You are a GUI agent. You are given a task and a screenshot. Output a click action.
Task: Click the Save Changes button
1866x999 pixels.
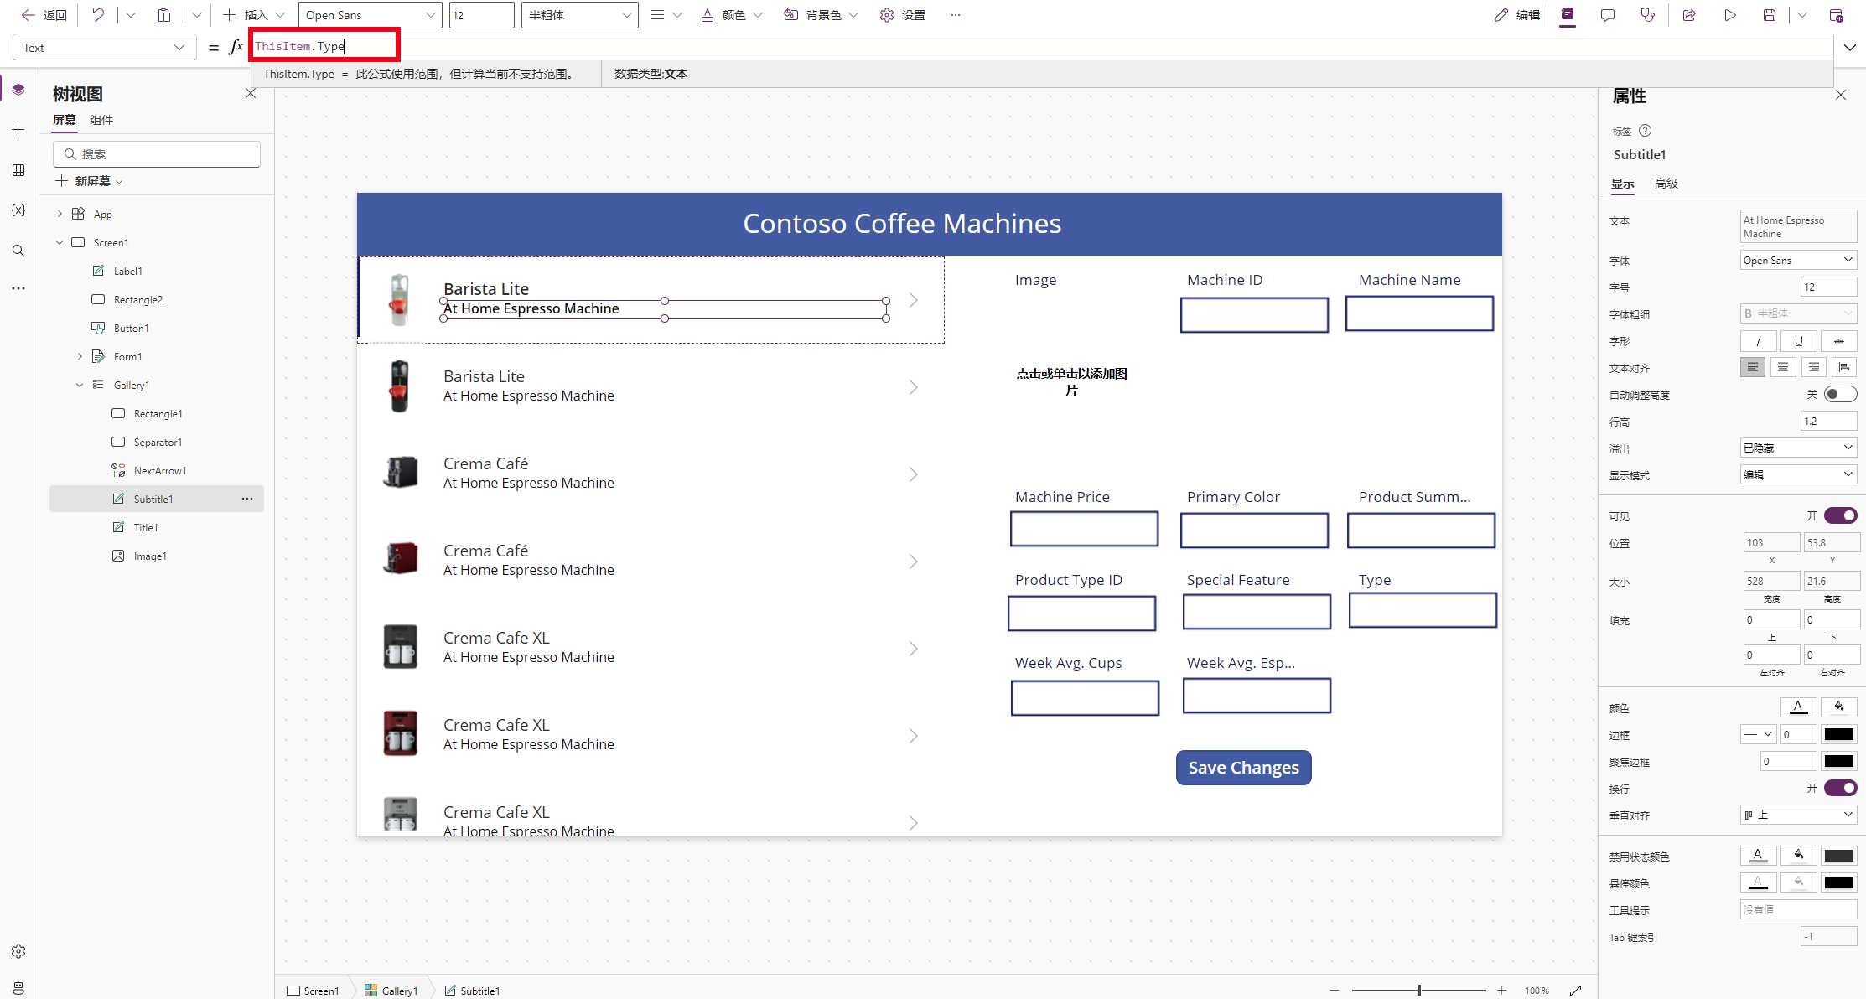tap(1244, 768)
